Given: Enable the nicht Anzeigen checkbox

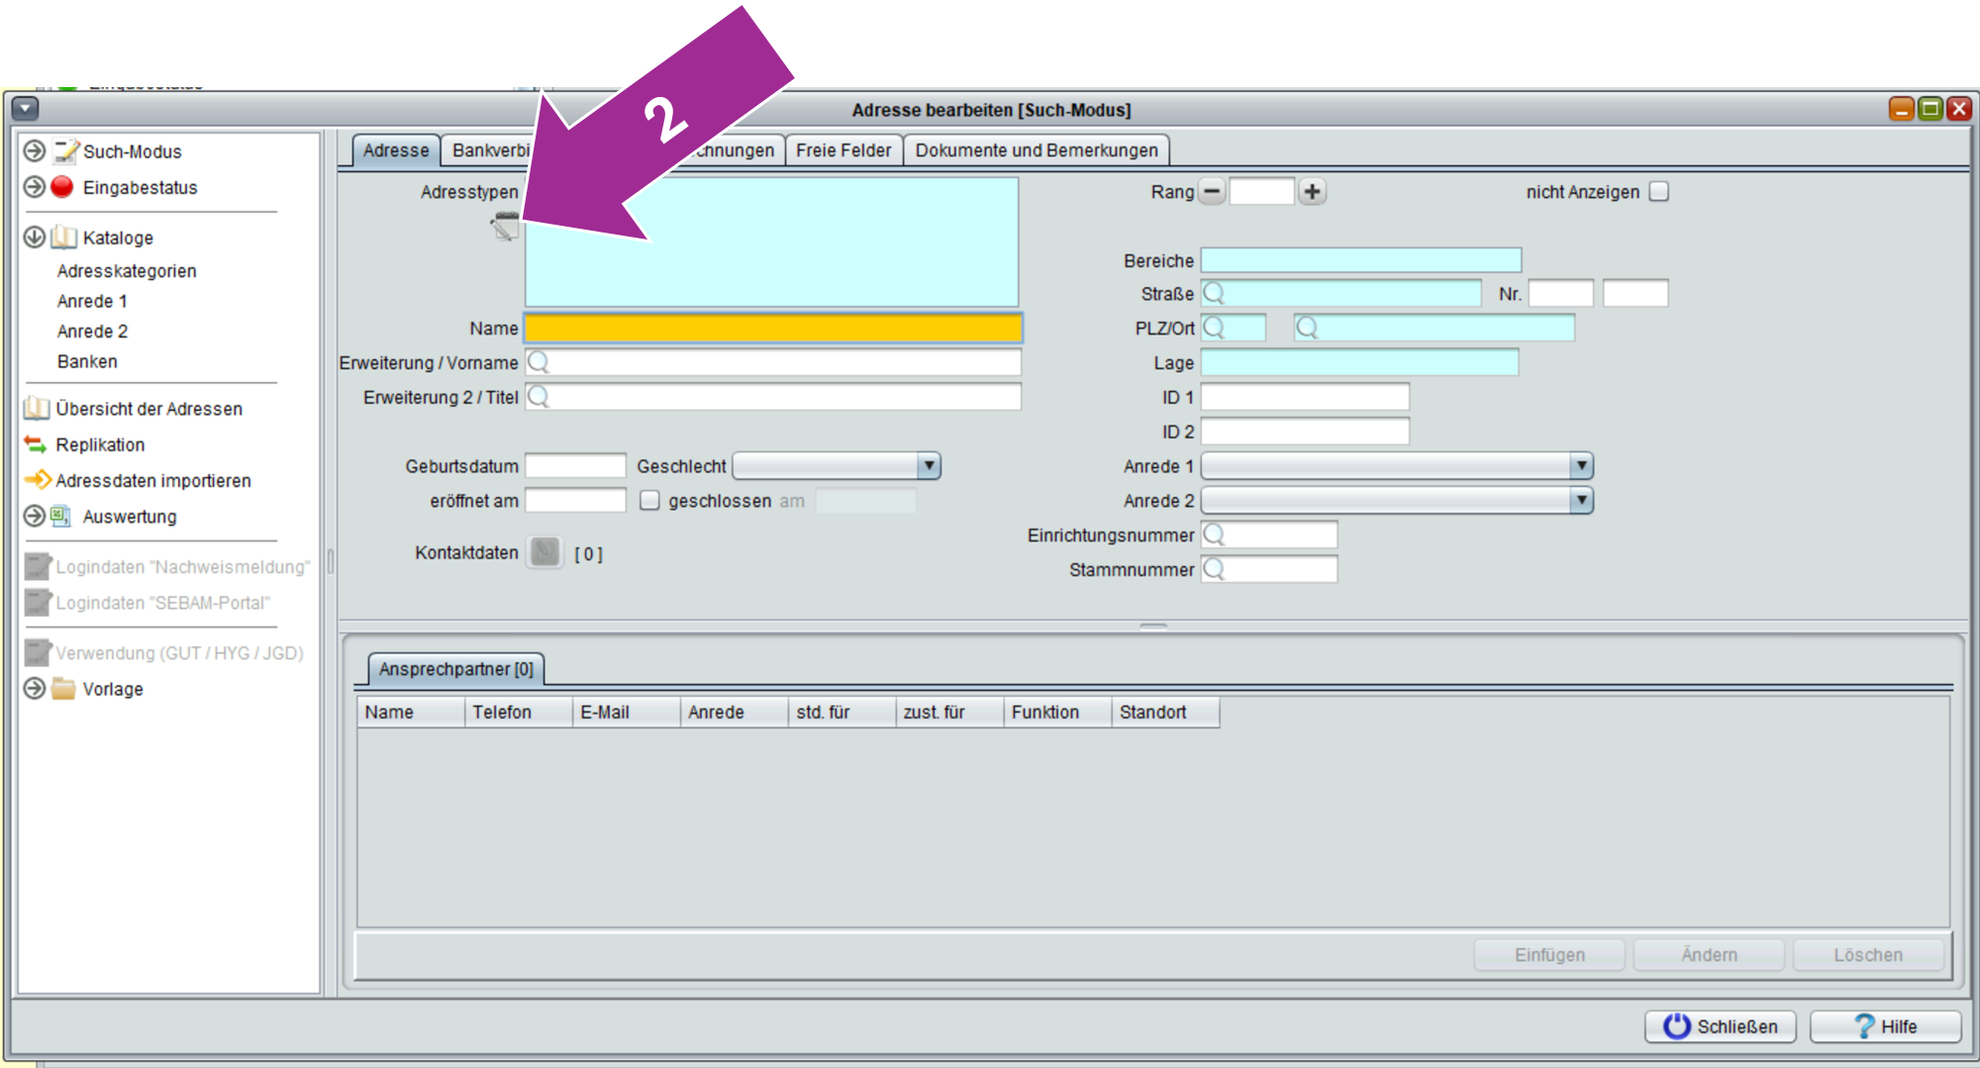Looking at the screenshot, I should [1659, 192].
